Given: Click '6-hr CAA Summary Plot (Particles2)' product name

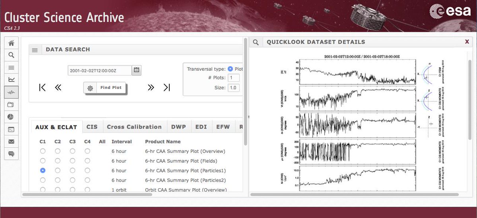Looking at the screenshot, I should [x=186, y=180].
